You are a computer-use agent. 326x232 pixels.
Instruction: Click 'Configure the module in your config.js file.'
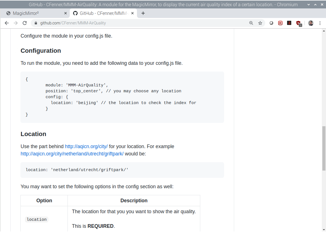tap(66, 36)
